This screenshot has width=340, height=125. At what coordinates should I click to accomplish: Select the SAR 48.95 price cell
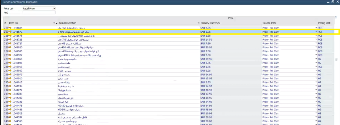(x=231, y=110)
